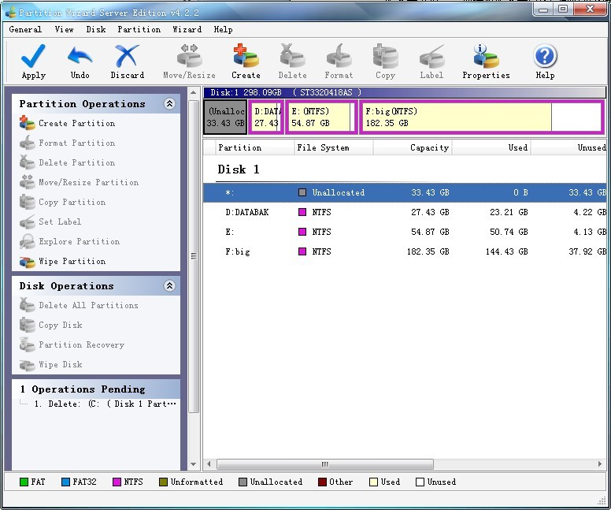Collapse the Disk Operations panel
Viewport: 611px width, 510px height.
click(x=169, y=285)
